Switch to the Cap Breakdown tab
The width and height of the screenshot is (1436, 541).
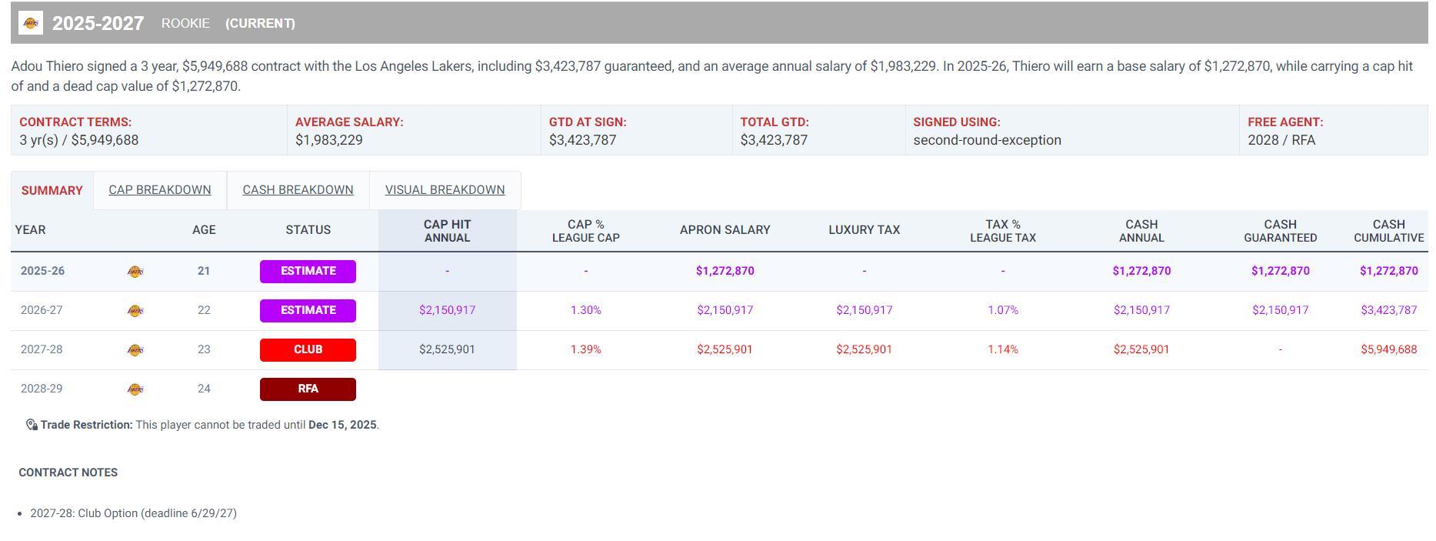159,190
